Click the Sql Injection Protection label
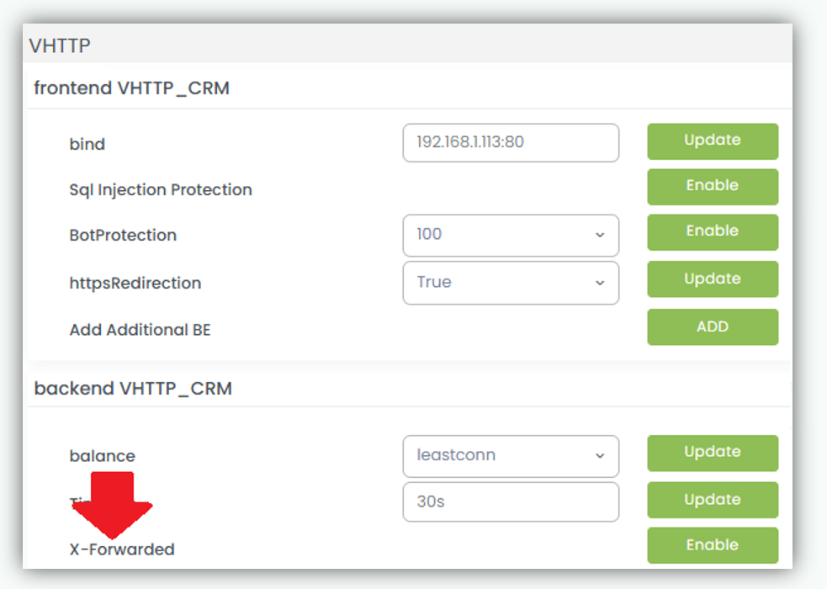Viewport: 827px width, 589px height. tap(161, 190)
